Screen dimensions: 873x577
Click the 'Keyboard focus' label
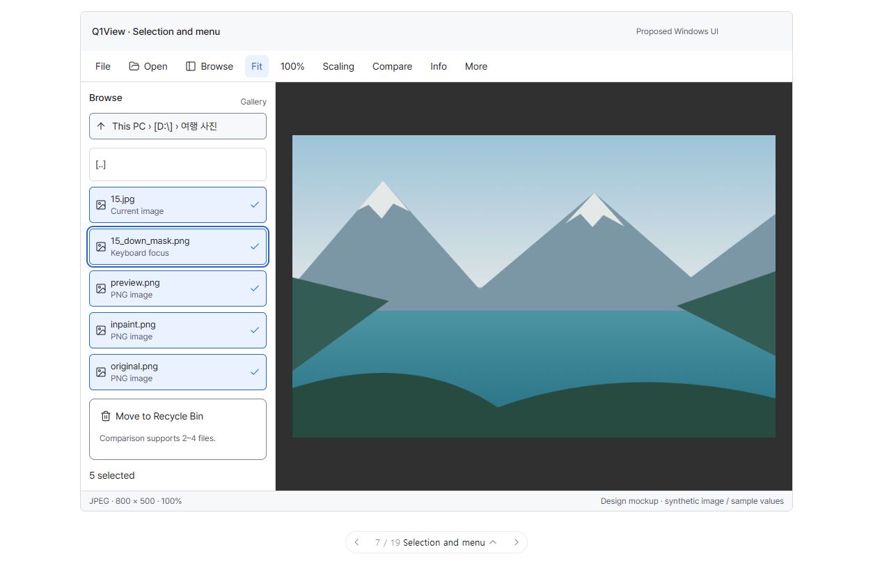140,253
